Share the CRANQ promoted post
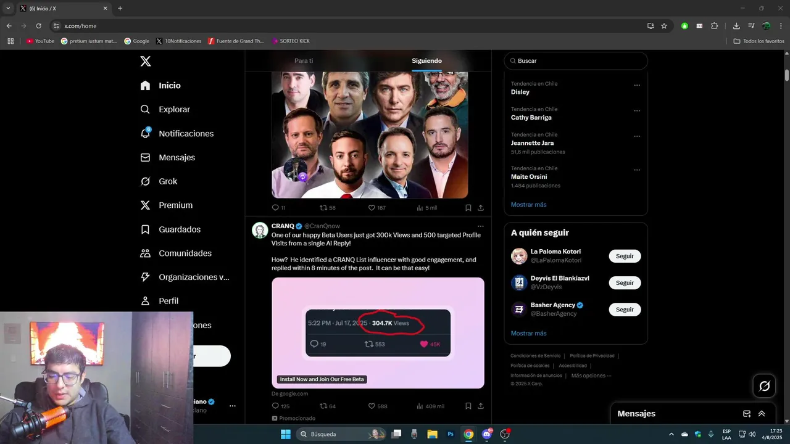 [x=481, y=406]
